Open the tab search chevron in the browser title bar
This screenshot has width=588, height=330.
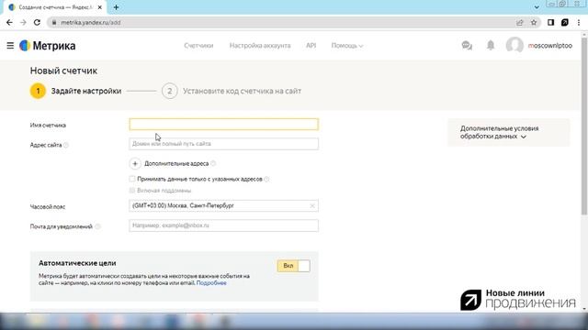click(537, 7)
